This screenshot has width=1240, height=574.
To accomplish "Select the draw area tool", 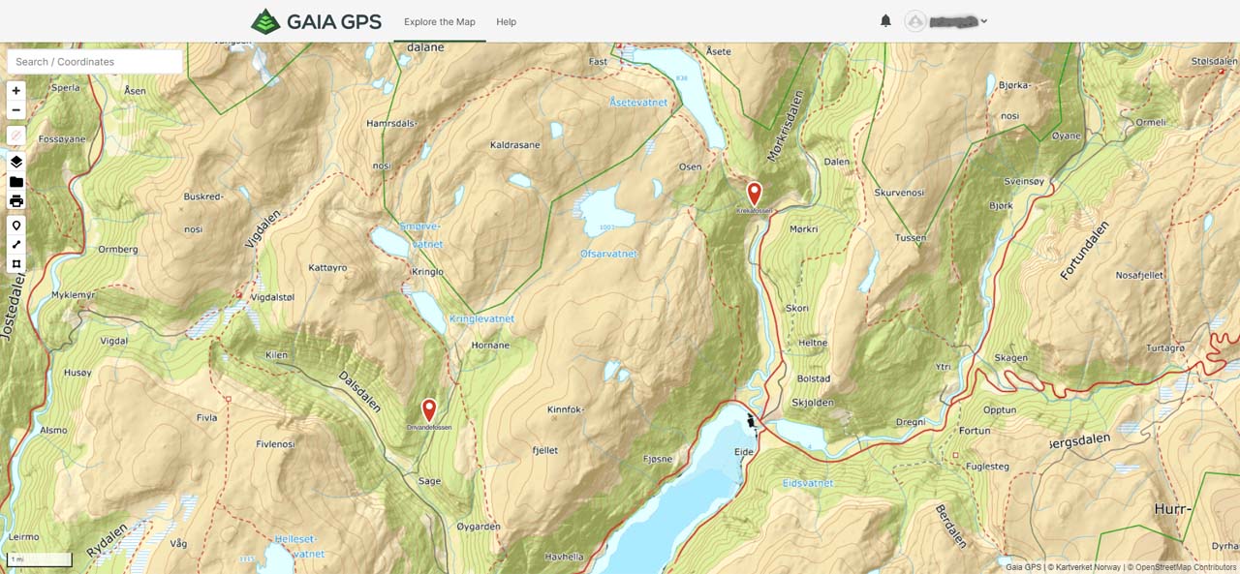I will click(x=16, y=263).
